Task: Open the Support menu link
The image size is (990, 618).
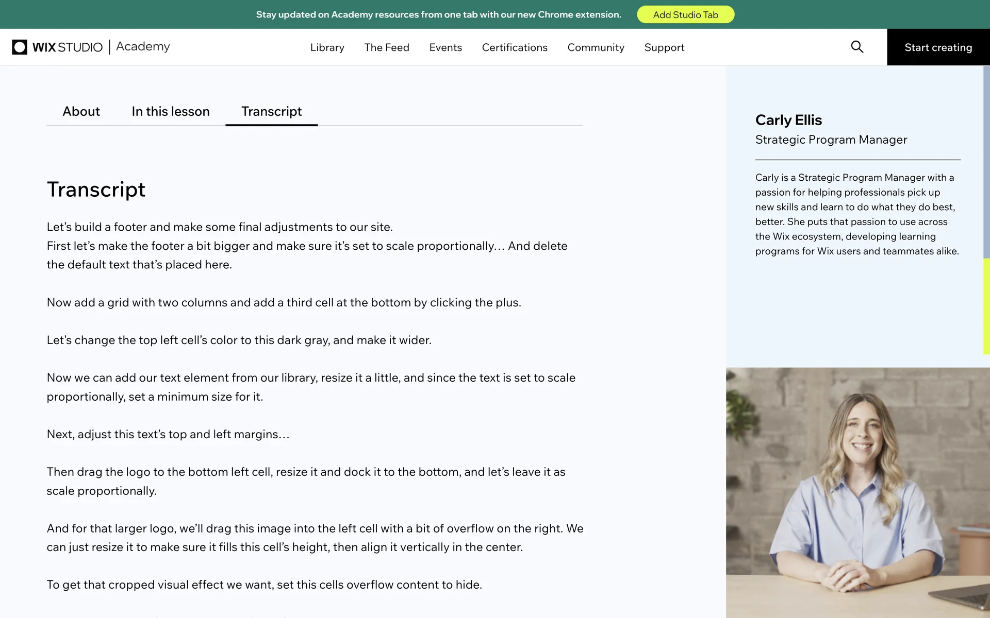Action: point(664,47)
